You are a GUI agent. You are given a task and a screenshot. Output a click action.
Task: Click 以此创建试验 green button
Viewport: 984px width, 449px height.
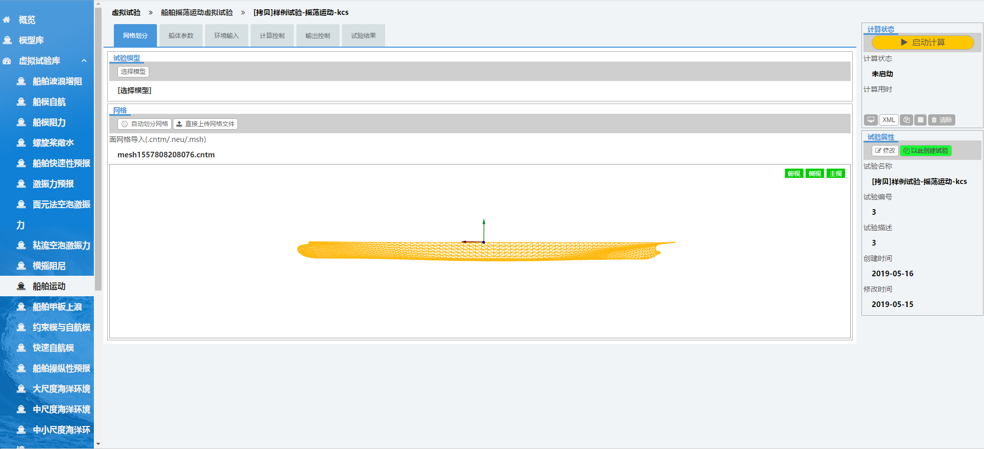pyautogui.click(x=926, y=151)
